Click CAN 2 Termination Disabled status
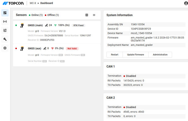Viewport: 188px width, 121px height. coord(130,107)
